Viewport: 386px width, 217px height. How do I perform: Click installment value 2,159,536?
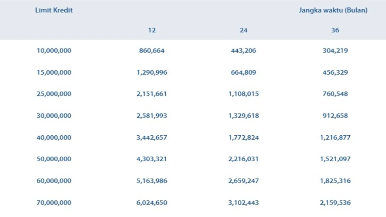pyautogui.click(x=335, y=203)
